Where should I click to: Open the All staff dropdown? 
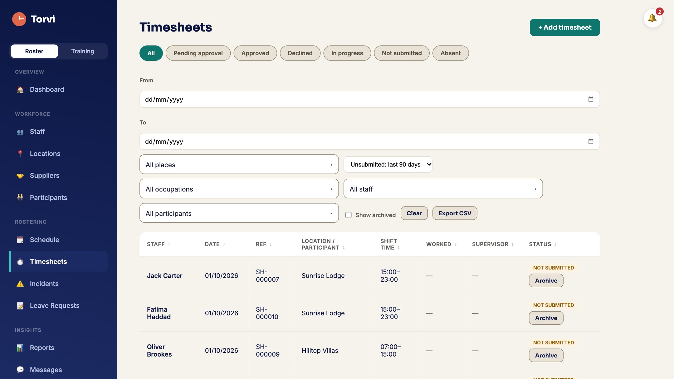(443, 189)
